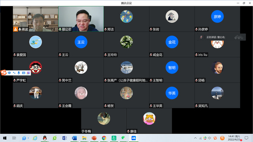The height and width of the screenshot is (142, 253).
Task: Open Windows Start menu
Action: [x=5, y=138]
